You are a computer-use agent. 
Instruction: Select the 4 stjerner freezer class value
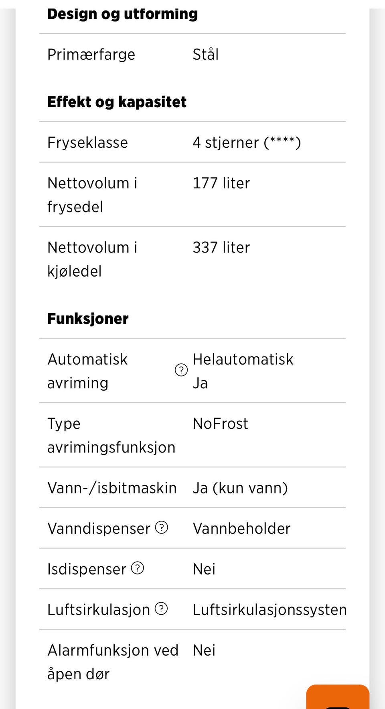coord(247,143)
